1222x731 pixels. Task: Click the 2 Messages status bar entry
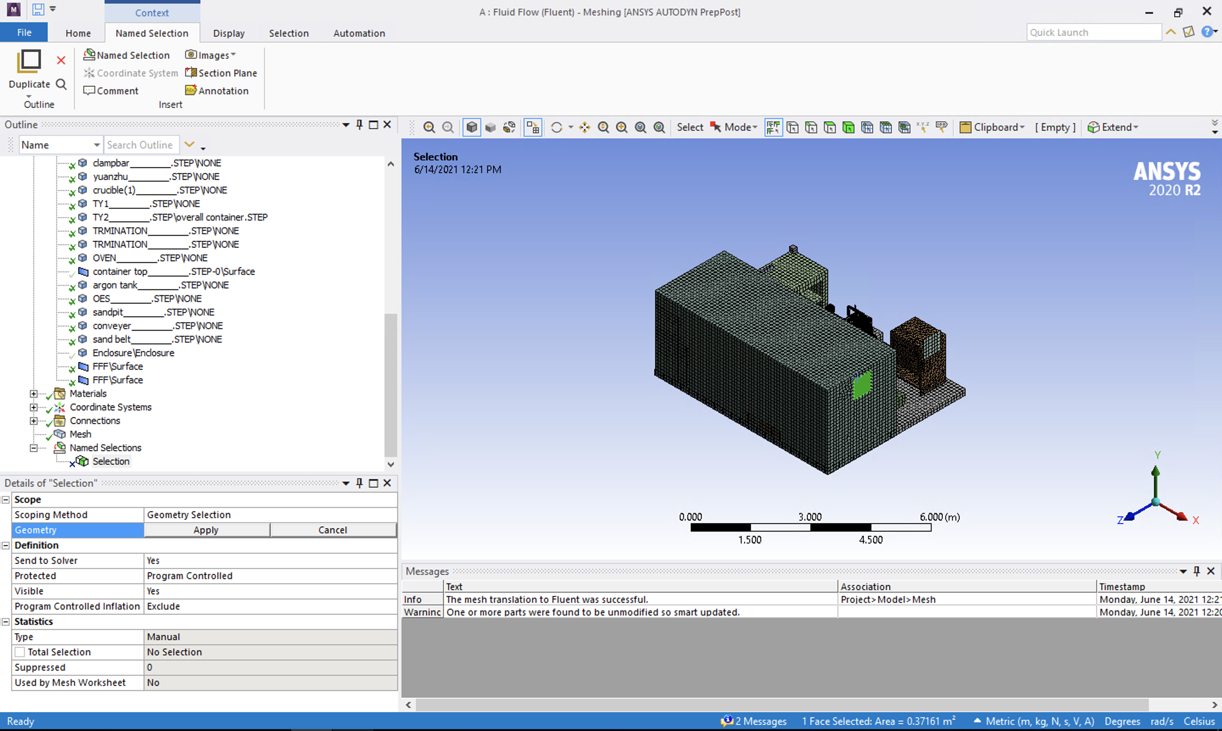754,722
